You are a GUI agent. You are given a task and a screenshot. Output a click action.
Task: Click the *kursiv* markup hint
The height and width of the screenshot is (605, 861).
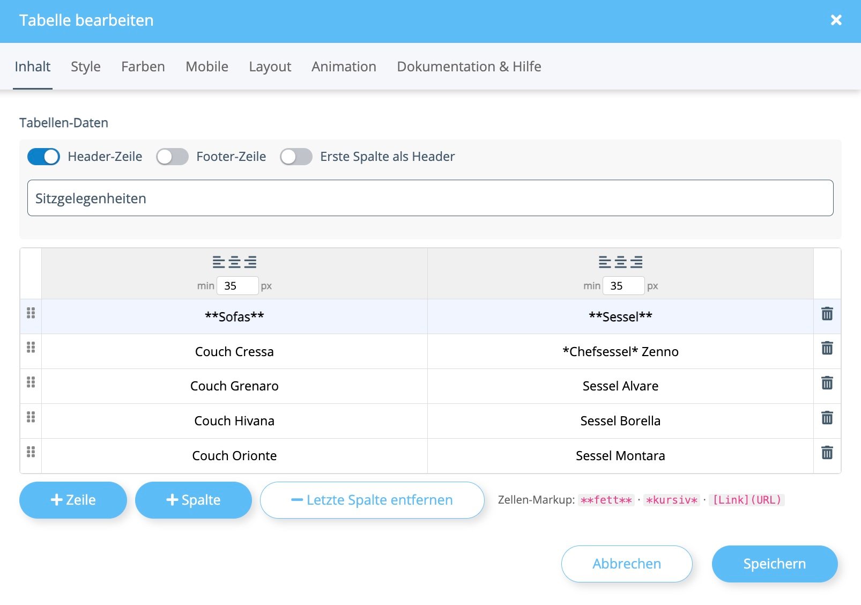tap(672, 500)
